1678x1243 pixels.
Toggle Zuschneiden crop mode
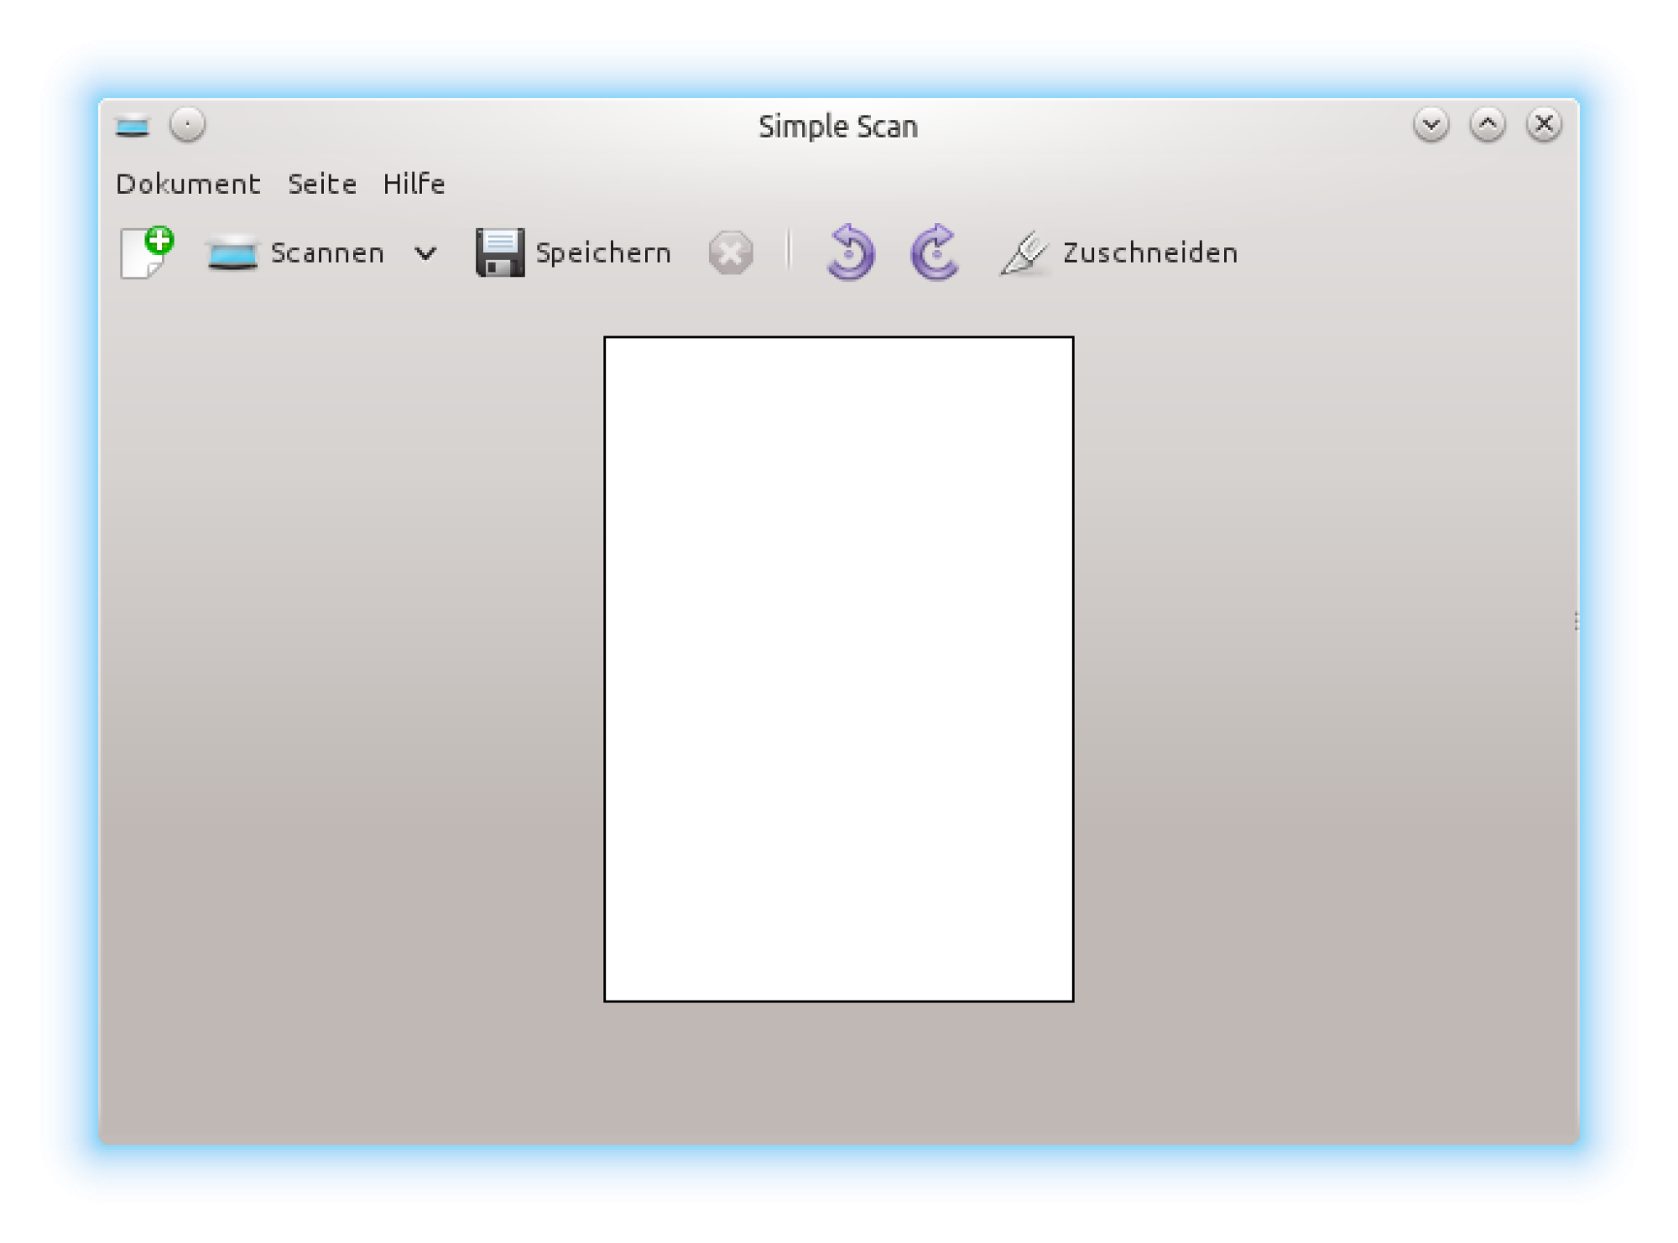click(1149, 252)
